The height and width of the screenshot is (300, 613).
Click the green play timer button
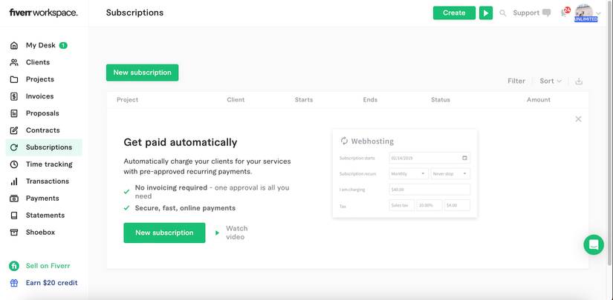click(x=486, y=13)
